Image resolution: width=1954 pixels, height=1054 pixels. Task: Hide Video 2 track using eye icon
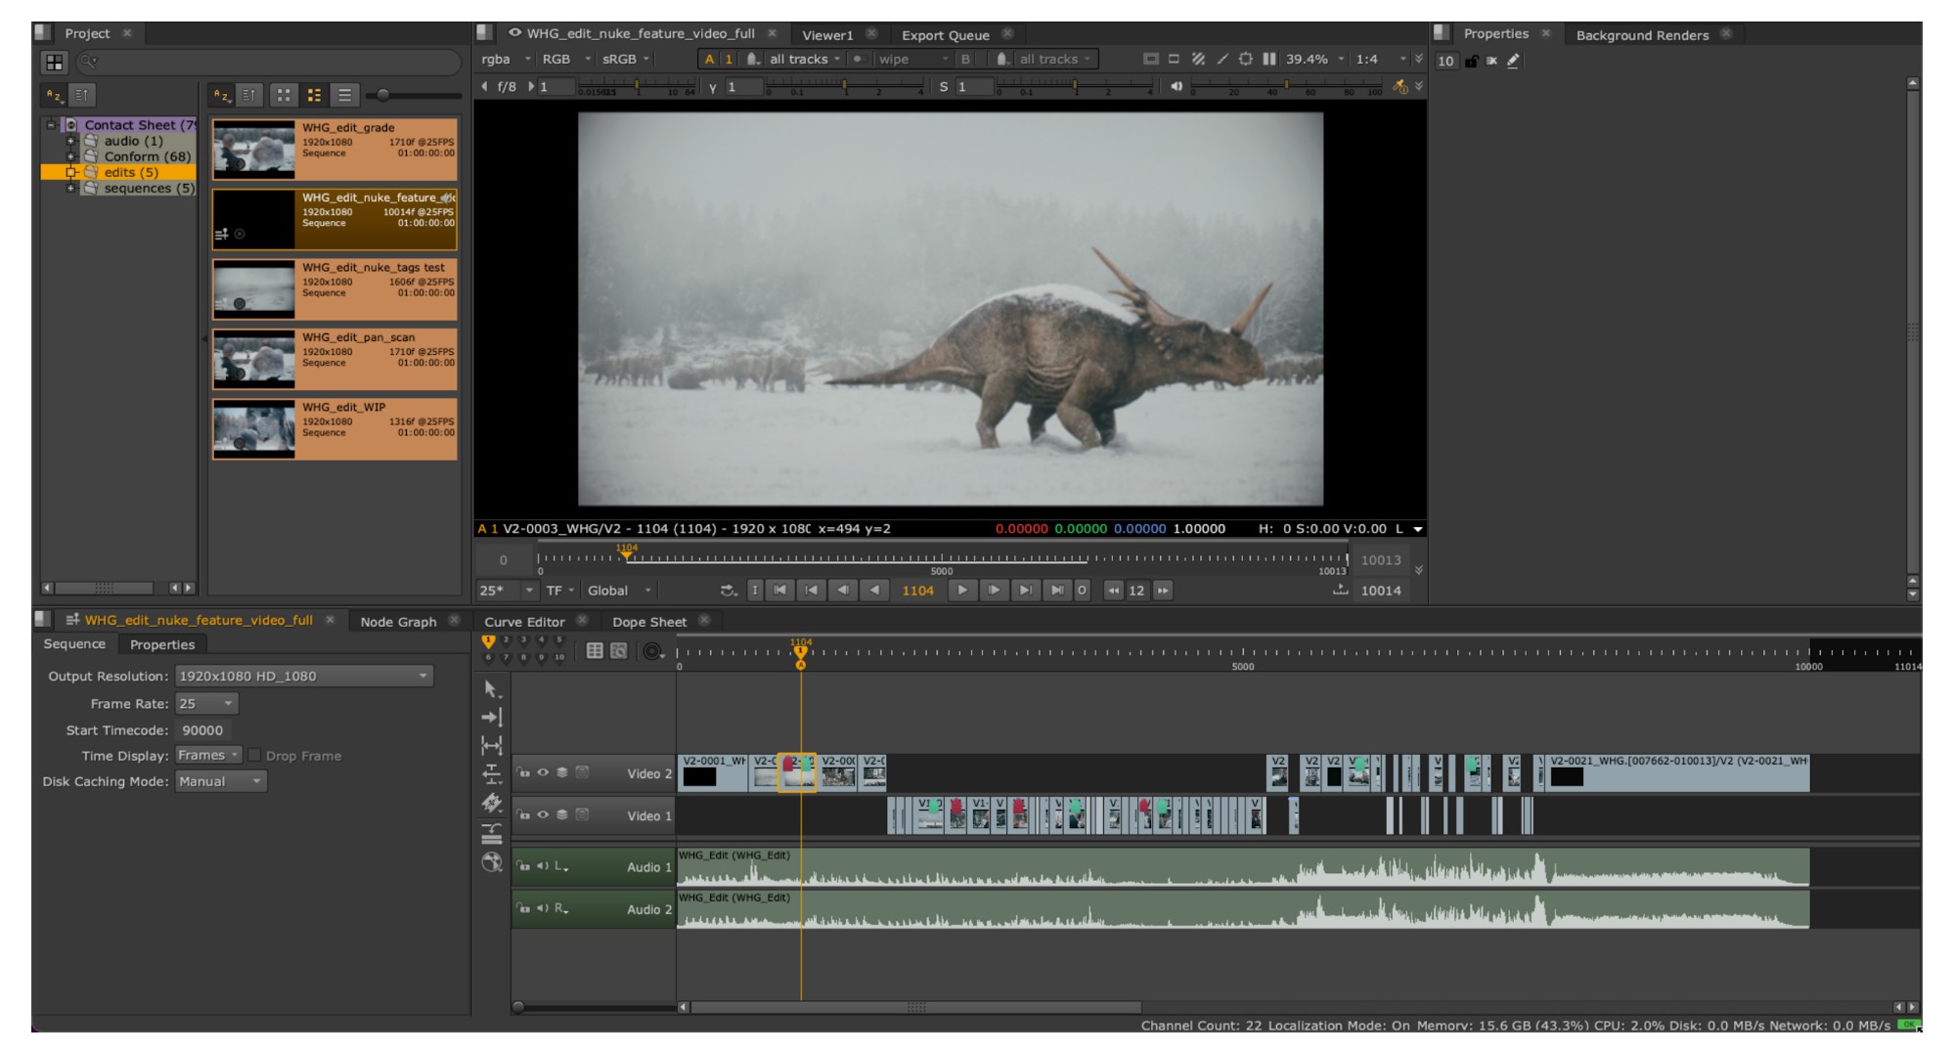point(543,772)
